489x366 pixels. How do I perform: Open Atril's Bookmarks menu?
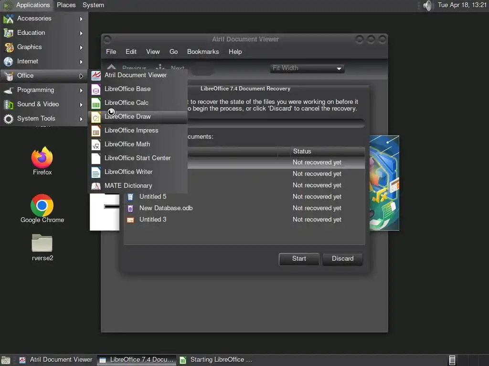tap(203, 51)
